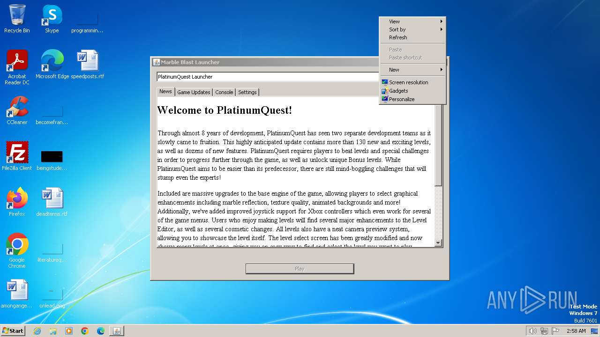Image resolution: width=600 pixels, height=337 pixels.
Task: Click the news panel scrollbar thumb
Action: pos(438,145)
